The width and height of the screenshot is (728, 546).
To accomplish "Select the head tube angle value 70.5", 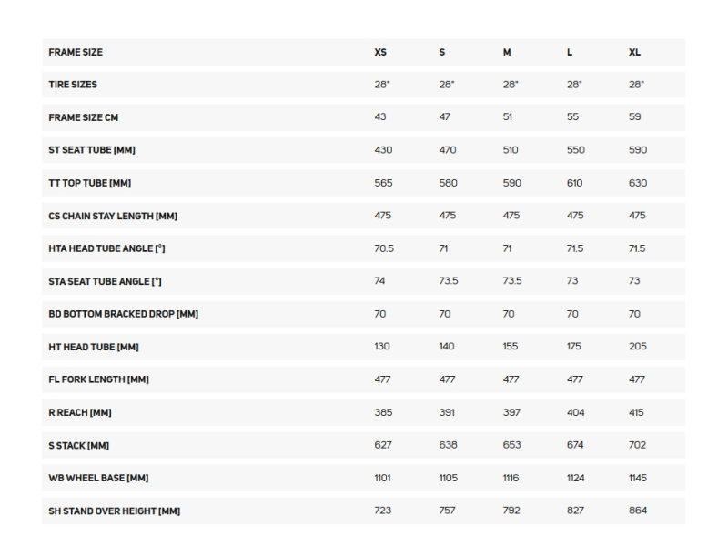I will point(384,248).
